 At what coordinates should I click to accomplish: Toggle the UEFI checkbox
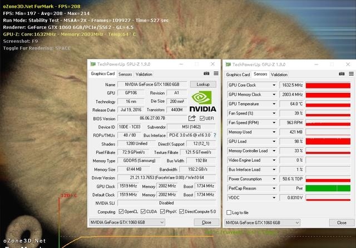click(202, 118)
